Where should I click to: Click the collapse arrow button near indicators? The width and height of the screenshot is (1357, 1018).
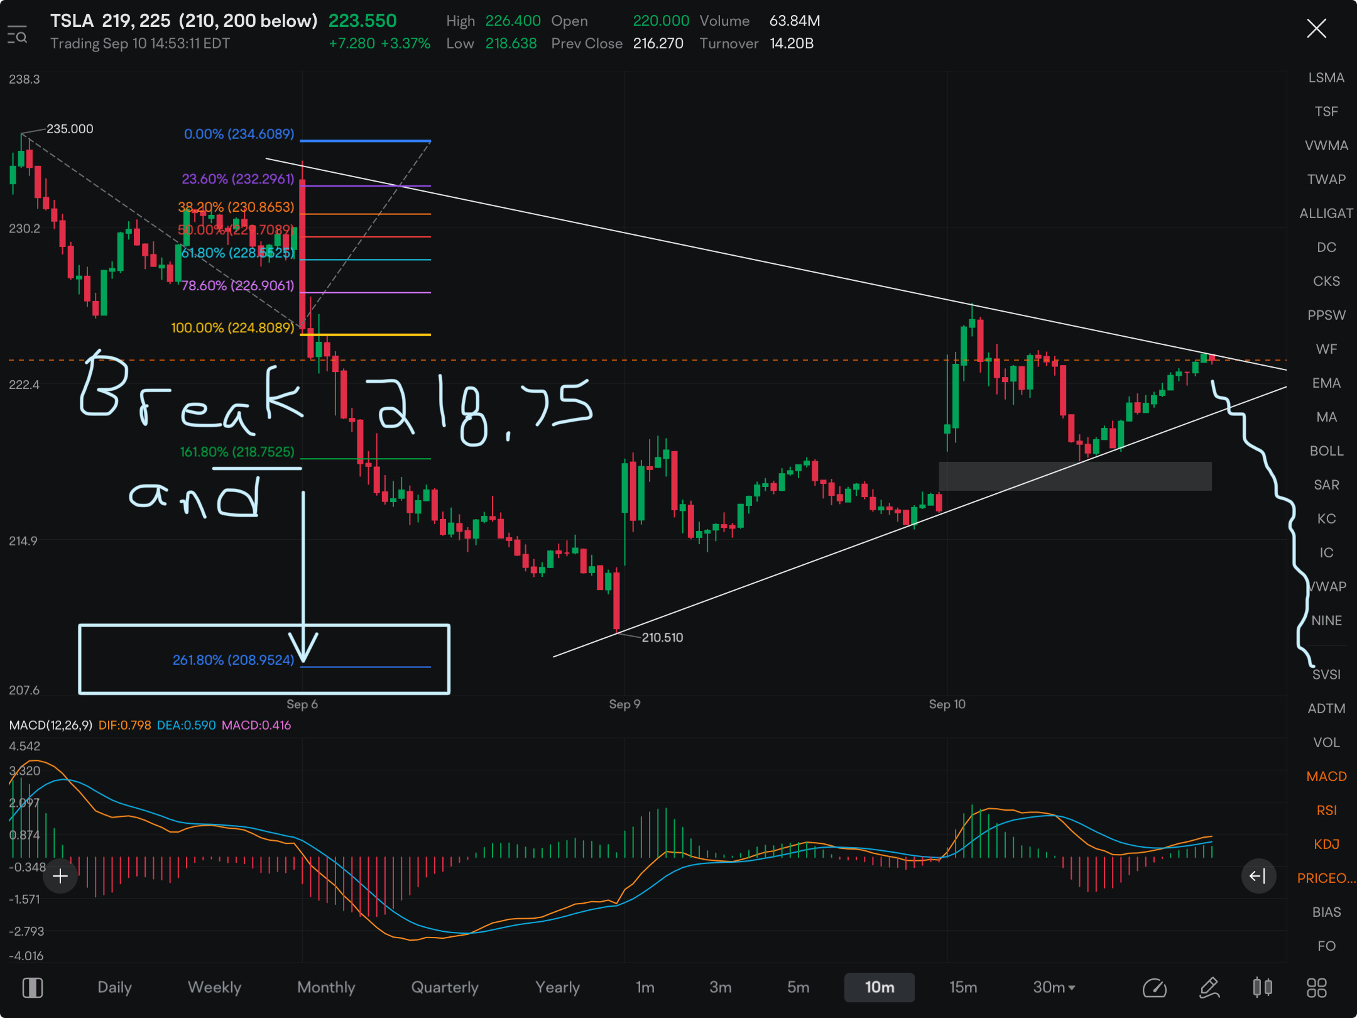1258,875
